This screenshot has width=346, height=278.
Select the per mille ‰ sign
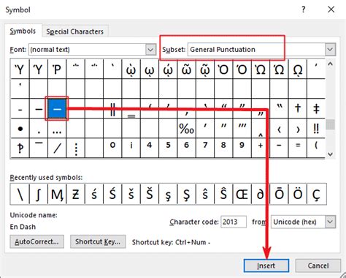point(186,129)
